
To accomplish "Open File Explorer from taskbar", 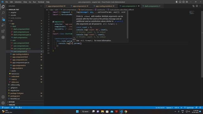I will click(102, 111).
